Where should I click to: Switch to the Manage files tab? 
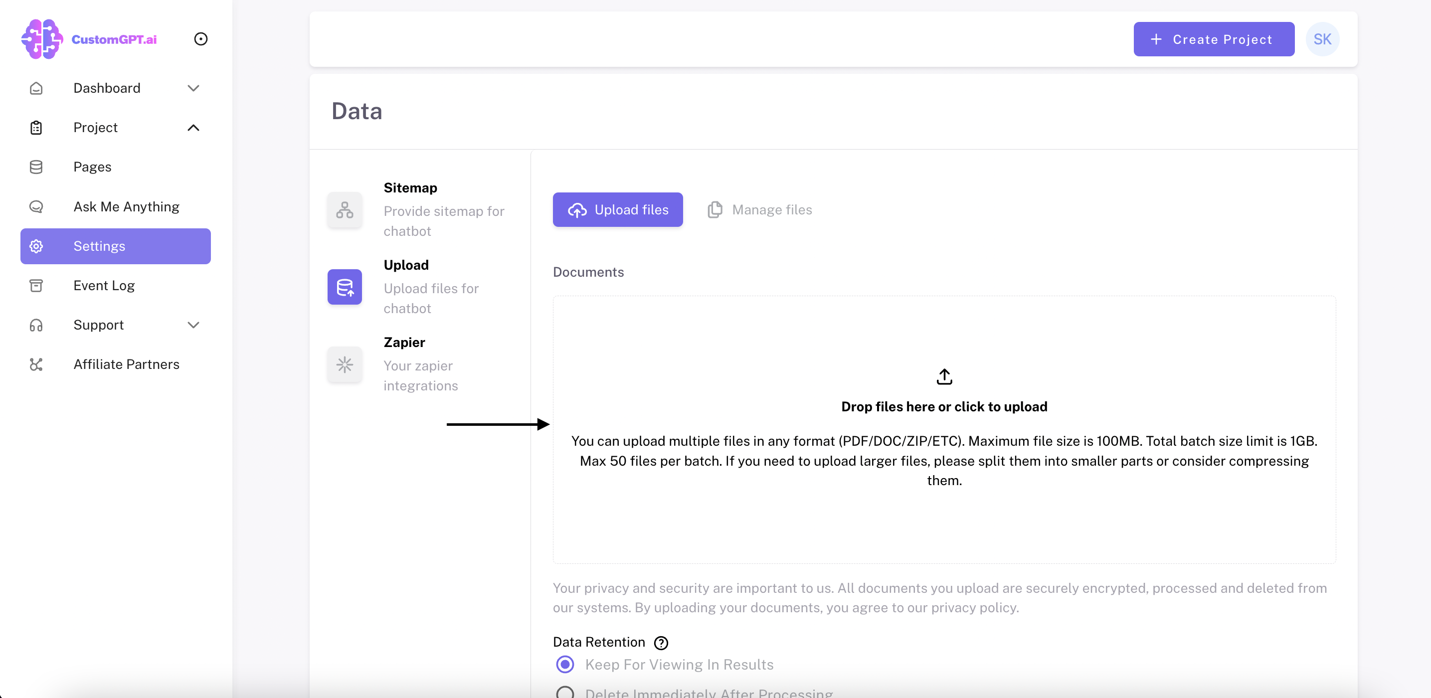tap(759, 210)
